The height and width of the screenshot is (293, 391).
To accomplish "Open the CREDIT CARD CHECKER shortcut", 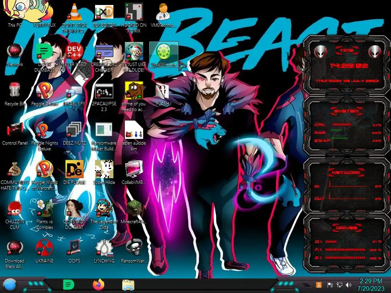I will pyautogui.click(x=104, y=58).
